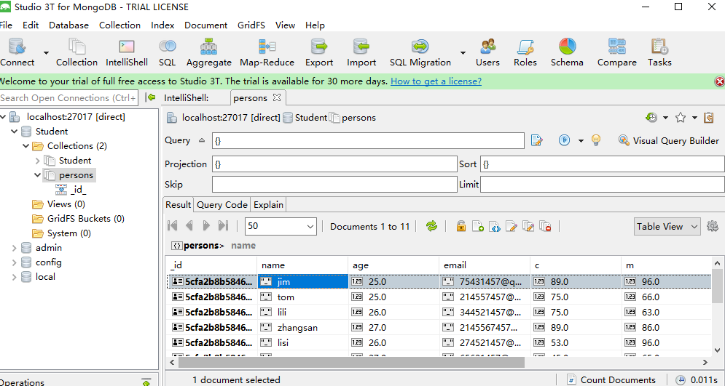The image size is (725, 386).
Task: Expand the admin database node
Action: (x=15, y=248)
